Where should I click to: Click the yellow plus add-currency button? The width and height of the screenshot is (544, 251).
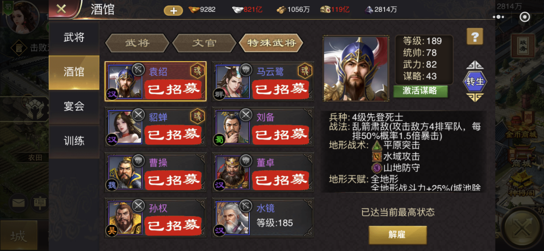[173, 11]
